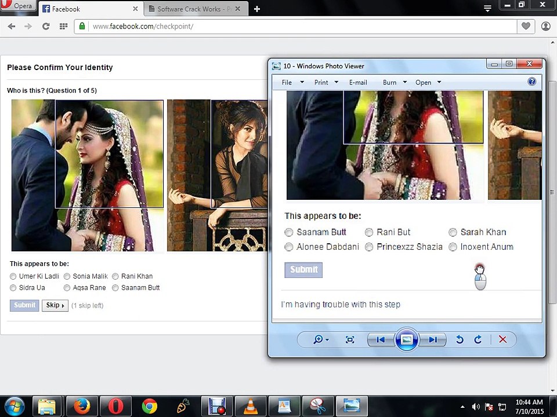The image size is (557, 417).
Task: Go forward in Opera browser
Action: [28, 26]
